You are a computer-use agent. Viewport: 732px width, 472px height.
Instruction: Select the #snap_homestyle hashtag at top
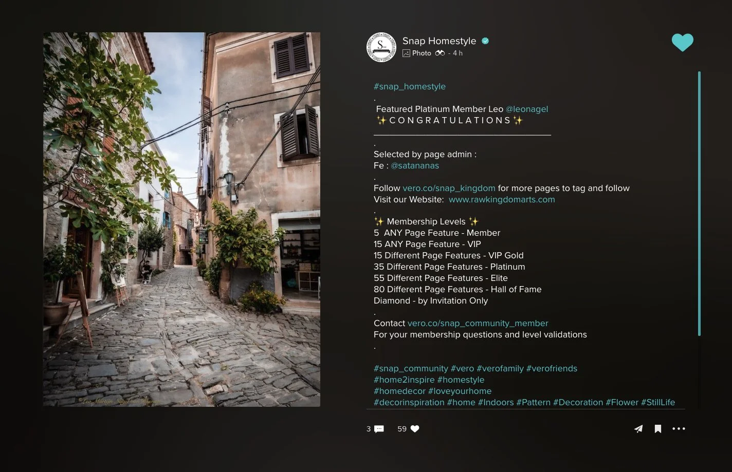[410, 86]
